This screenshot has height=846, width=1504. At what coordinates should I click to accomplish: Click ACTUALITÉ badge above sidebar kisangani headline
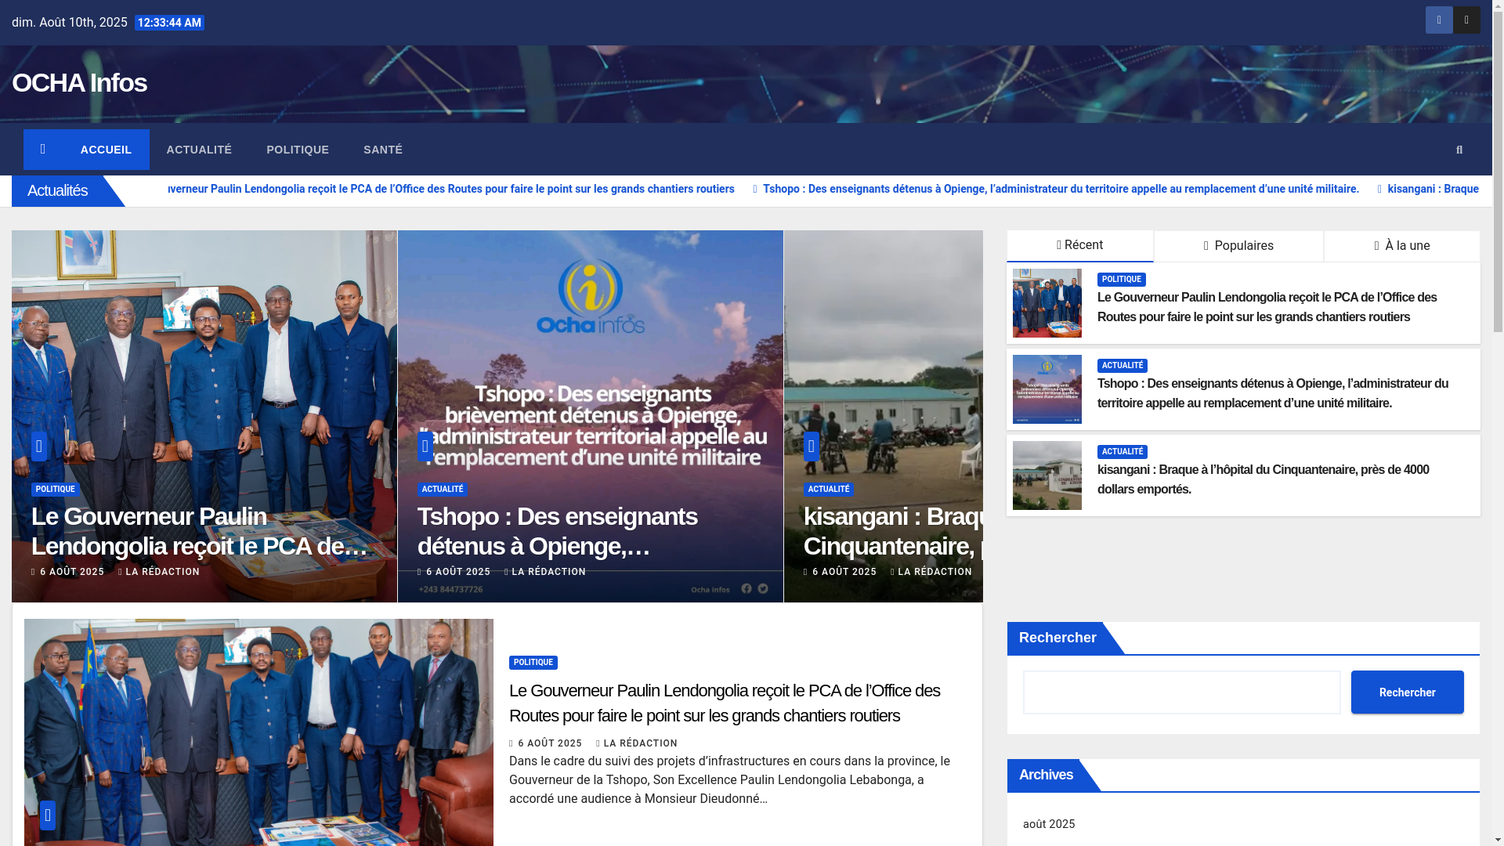(x=1123, y=452)
